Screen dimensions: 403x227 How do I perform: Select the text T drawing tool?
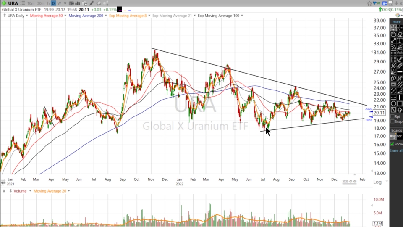pos(400,40)
